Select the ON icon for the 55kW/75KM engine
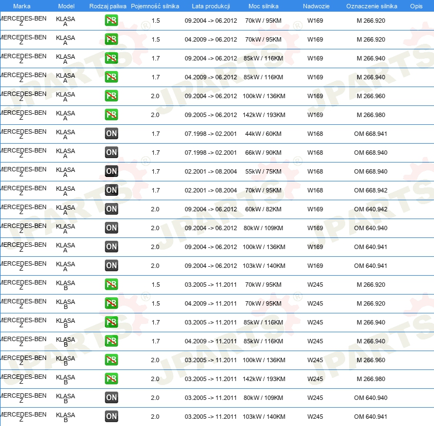Image resolution: width=434 pixels, height=426 pixels. click(111, 171)
